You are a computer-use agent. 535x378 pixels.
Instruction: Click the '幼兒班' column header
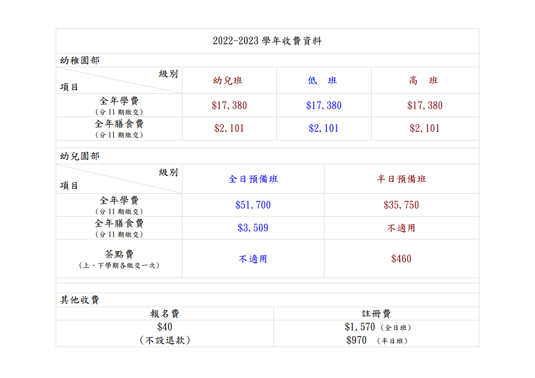coord(228,81)
